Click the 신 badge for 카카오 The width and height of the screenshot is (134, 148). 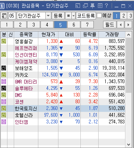point(4,75)
